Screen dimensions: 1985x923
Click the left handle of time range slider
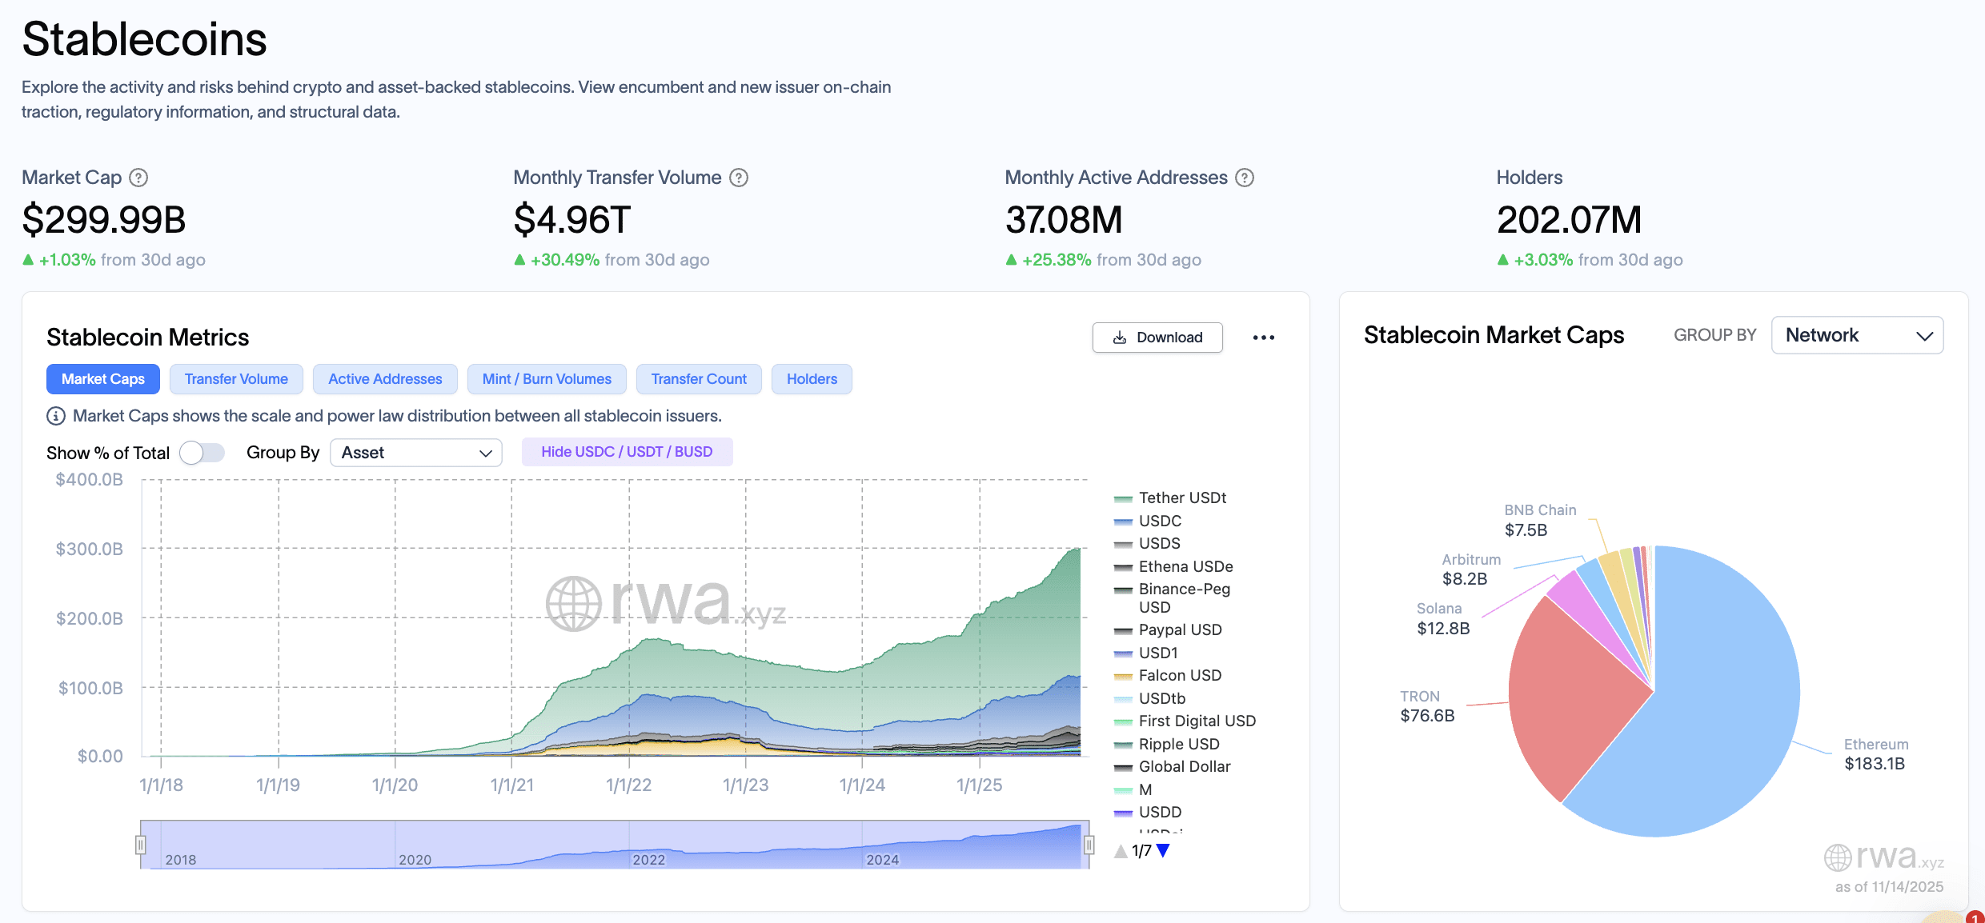click(141, 845)
